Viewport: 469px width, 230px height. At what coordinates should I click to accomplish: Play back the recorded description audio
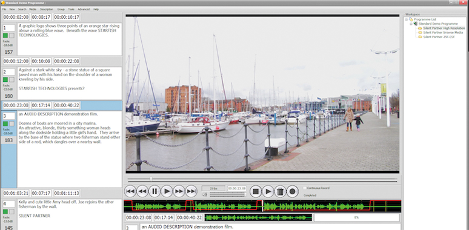(268, 191)
